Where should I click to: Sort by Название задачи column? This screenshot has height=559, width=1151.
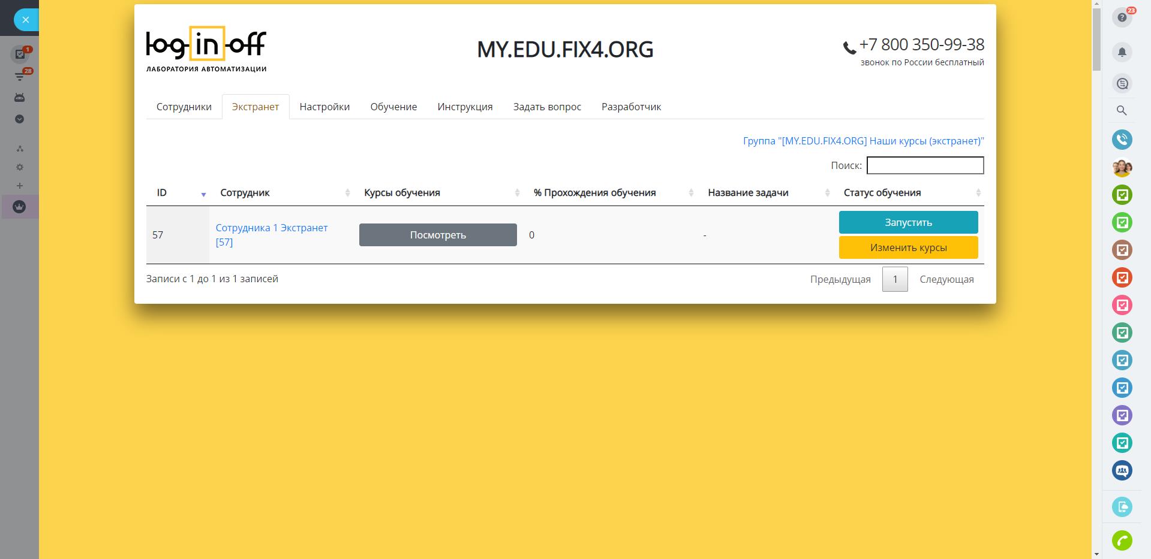click(x=766, y=193)
